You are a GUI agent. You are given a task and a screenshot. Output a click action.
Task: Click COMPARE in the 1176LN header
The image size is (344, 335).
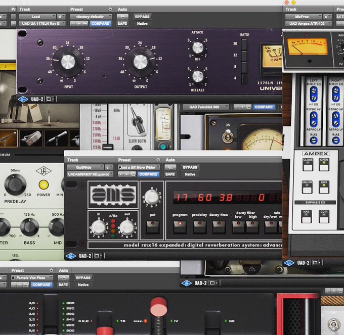(x=100, y=24)
